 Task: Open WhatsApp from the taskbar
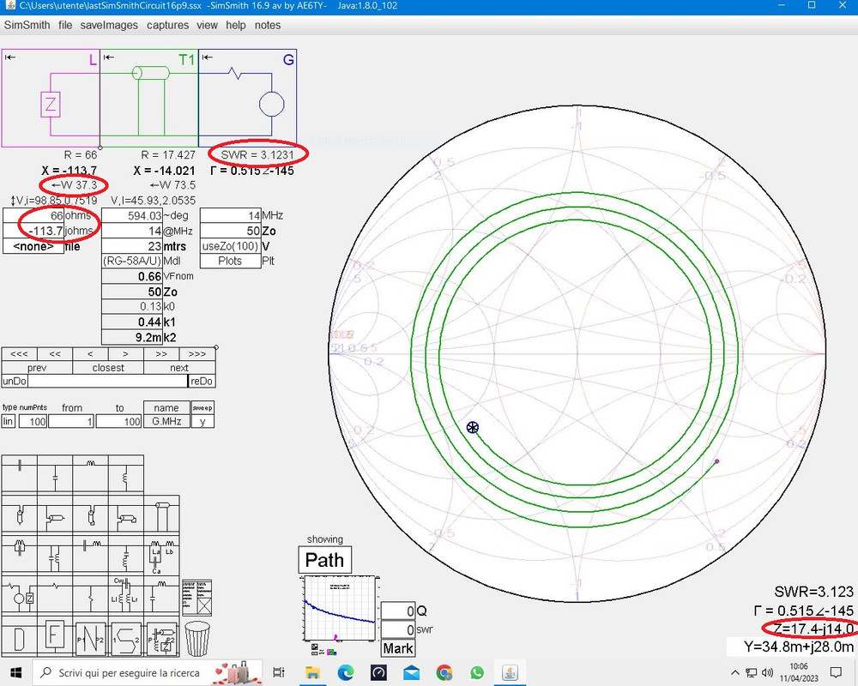pos(477,672)
